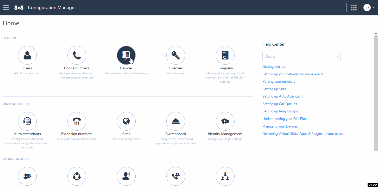
Task: Open the Switchboard bell icon
Action: (x=176, y=121)
